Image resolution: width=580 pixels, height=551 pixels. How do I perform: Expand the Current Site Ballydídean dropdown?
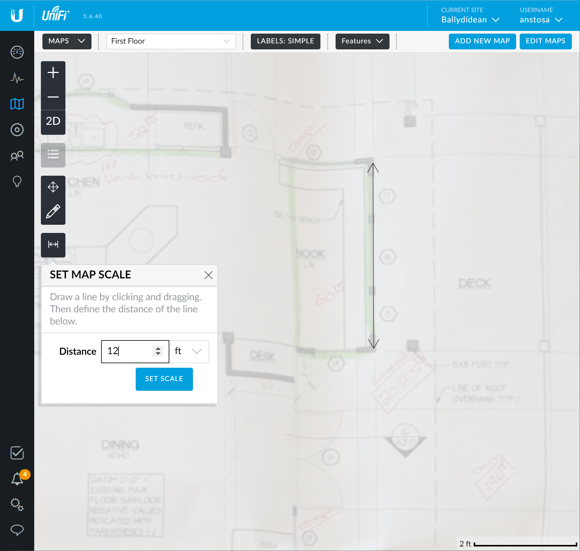[470, 20]
